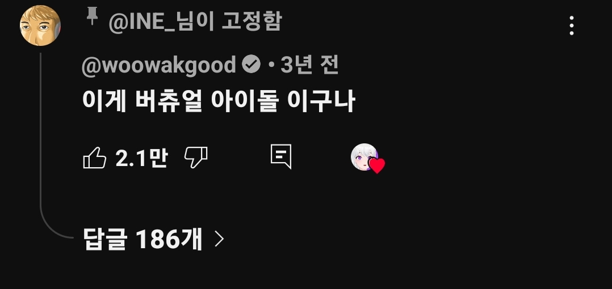The height and width of the screenshot is (289, 612).
Task: Open woowakgood's profile picture avatar
Action: pos(40,25)
